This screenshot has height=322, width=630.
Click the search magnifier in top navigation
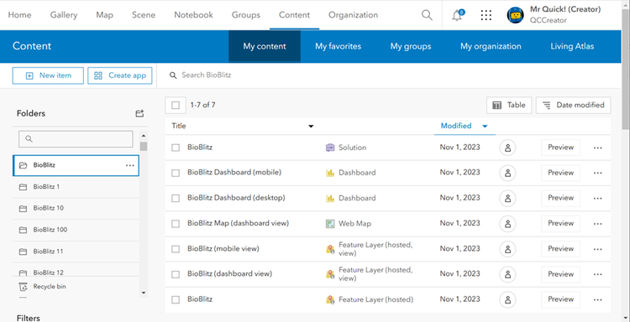tap(427, 15)
